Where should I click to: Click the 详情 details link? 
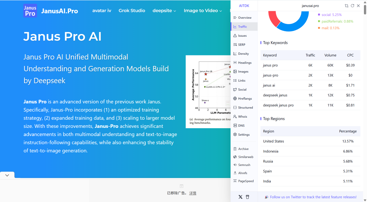pyautogui.click(x=193, y=193)
